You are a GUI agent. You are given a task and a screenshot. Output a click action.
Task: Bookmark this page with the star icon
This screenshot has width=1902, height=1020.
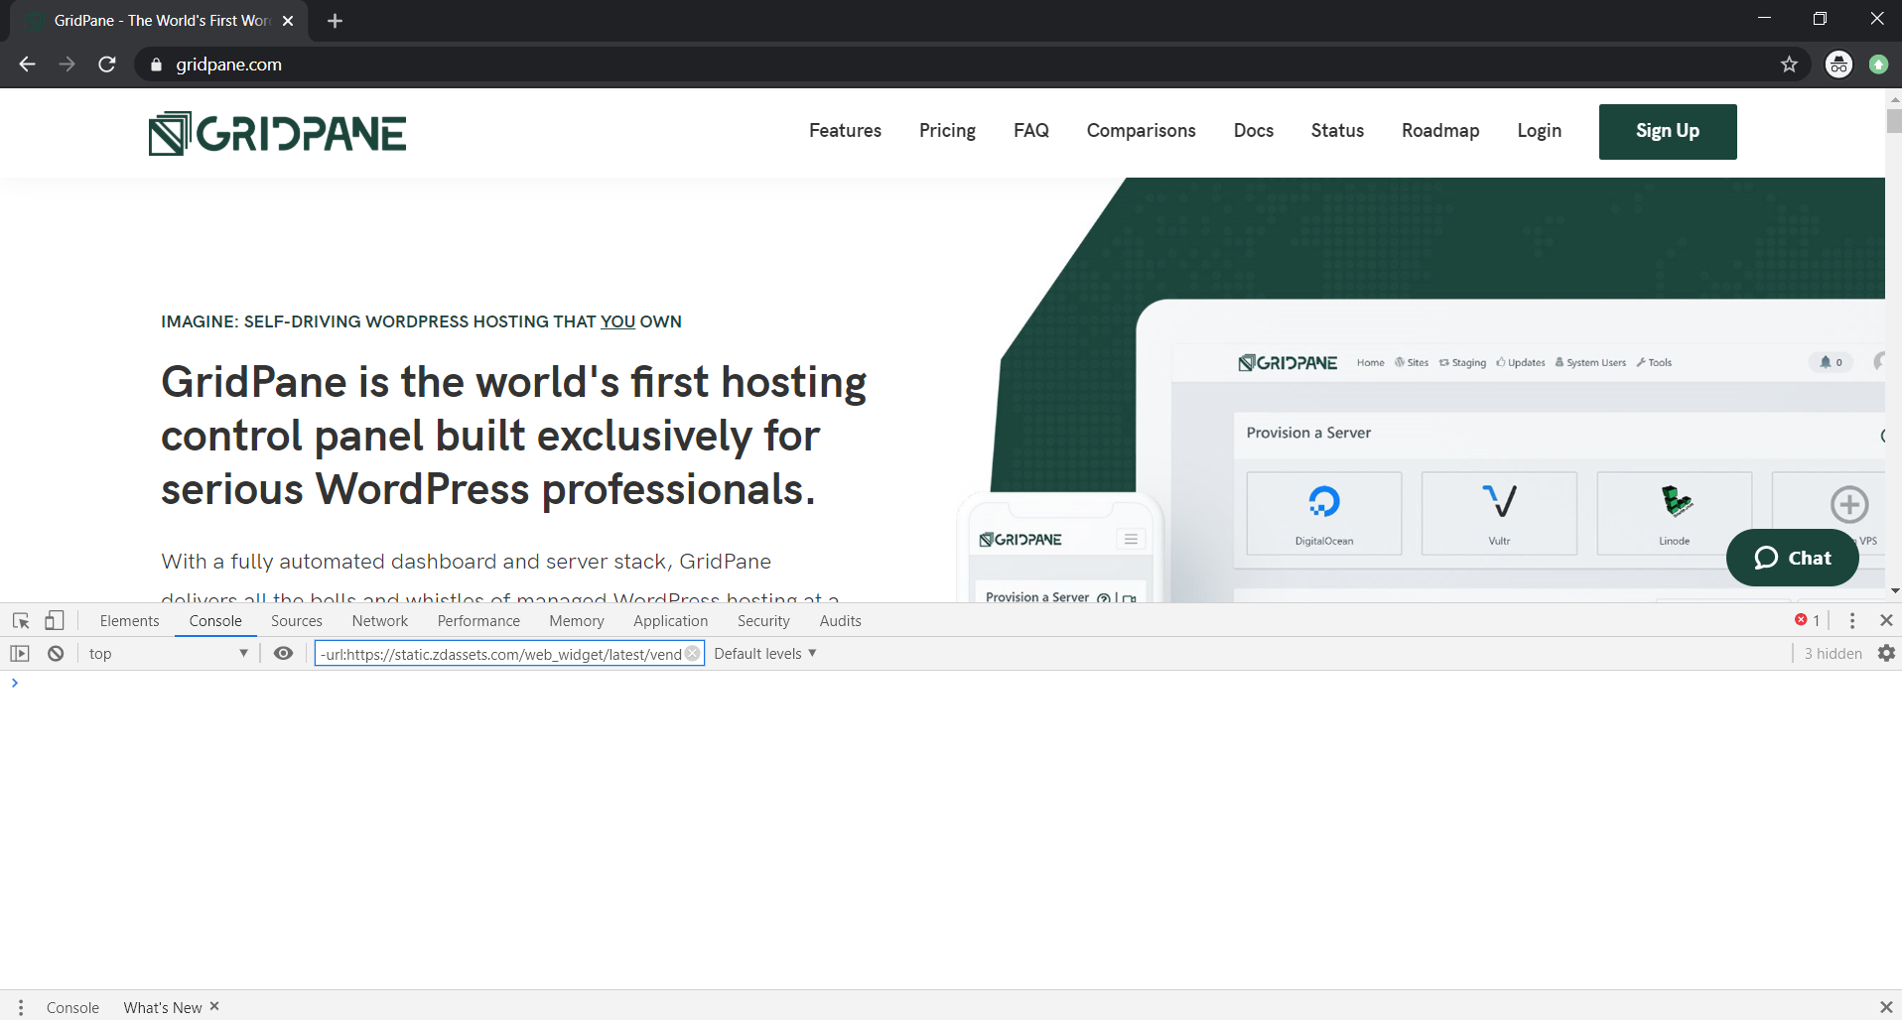coord(1789,64)
